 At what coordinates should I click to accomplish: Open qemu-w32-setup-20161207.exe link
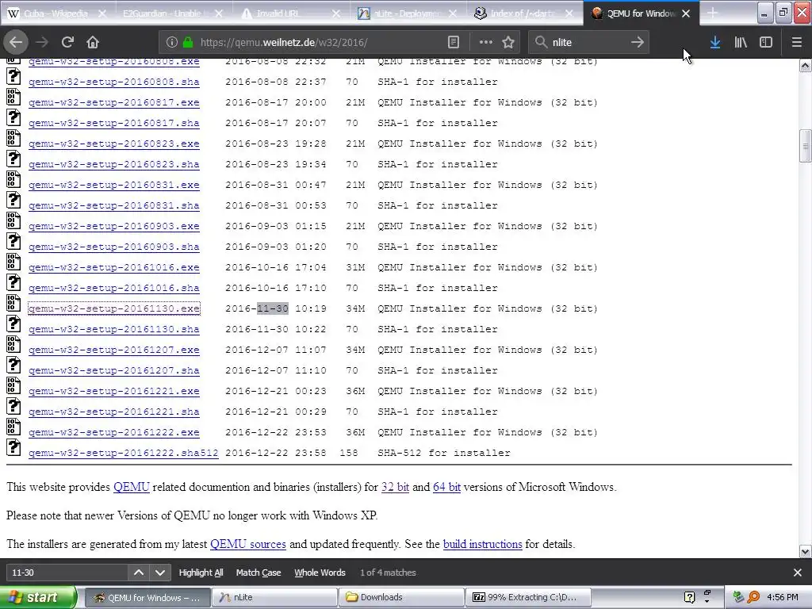(x=114, y=350)
